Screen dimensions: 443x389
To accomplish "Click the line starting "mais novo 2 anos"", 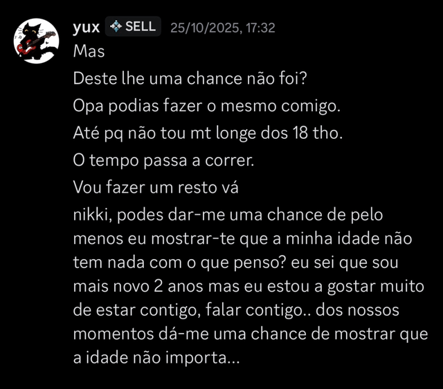I will [x=248, y=286].
